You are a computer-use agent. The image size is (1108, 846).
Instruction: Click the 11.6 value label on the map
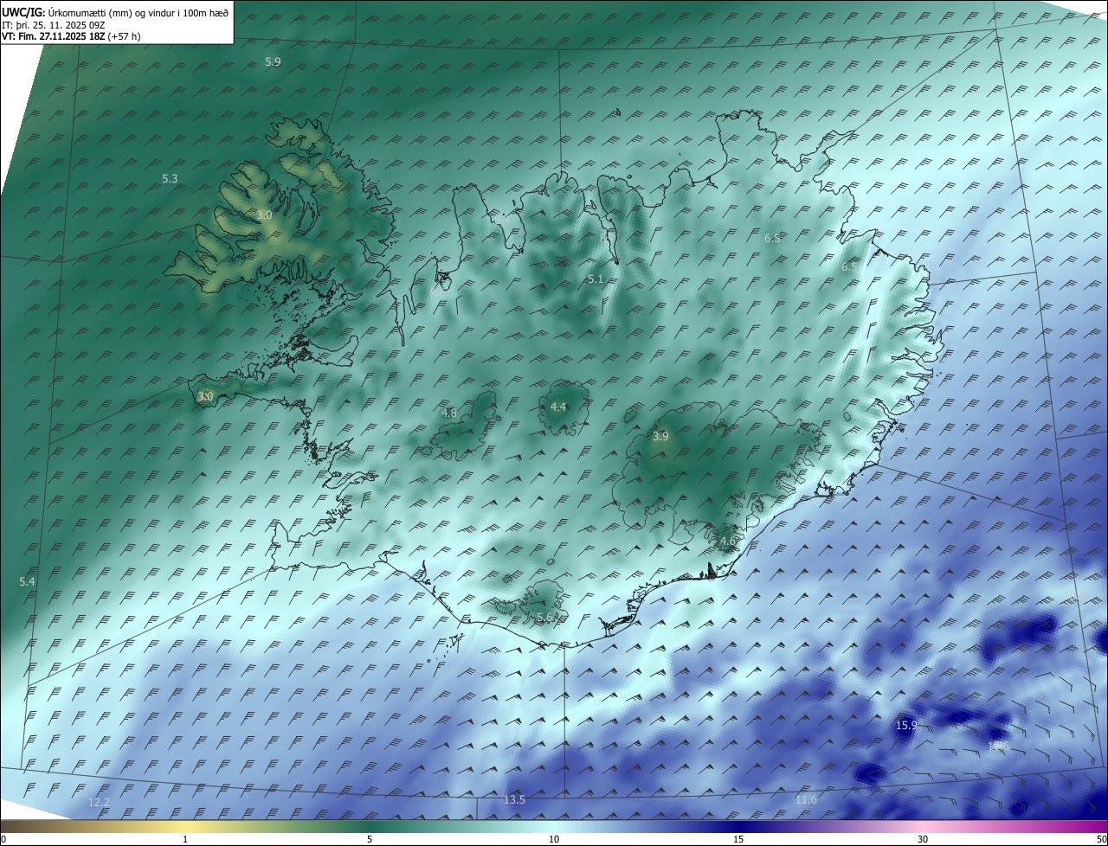coord(806,800)
